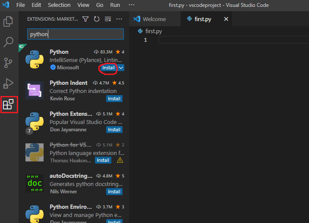The width and height of the screenshot is (309, 223).
Task: Show more menu bar items ellipsis
Action: point(132,5)
